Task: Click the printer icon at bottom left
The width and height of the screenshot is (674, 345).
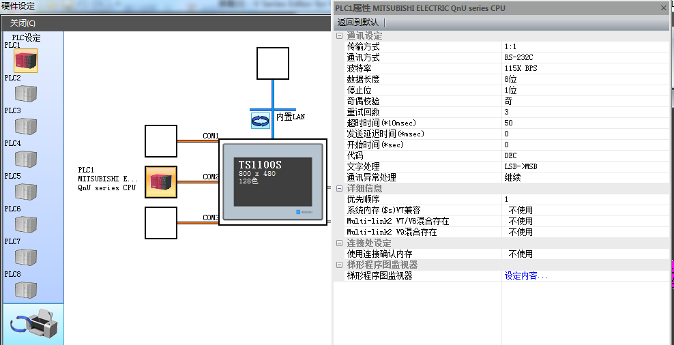Action: pyautogui.click(x=33, y=325)
